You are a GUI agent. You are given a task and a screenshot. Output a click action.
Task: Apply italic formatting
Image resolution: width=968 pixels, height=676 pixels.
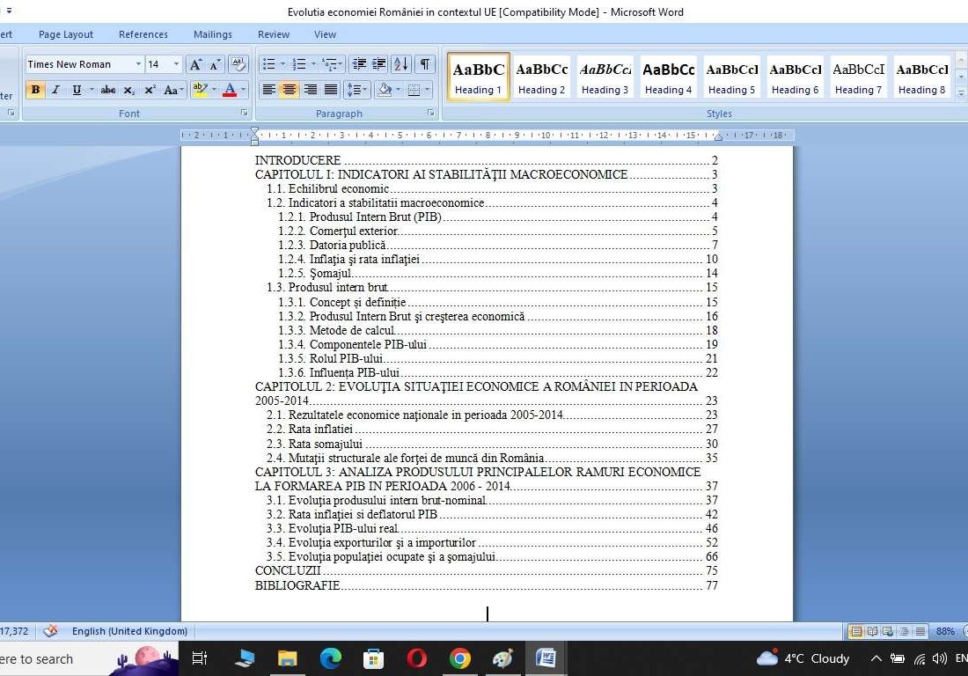[x=55, y=90]
